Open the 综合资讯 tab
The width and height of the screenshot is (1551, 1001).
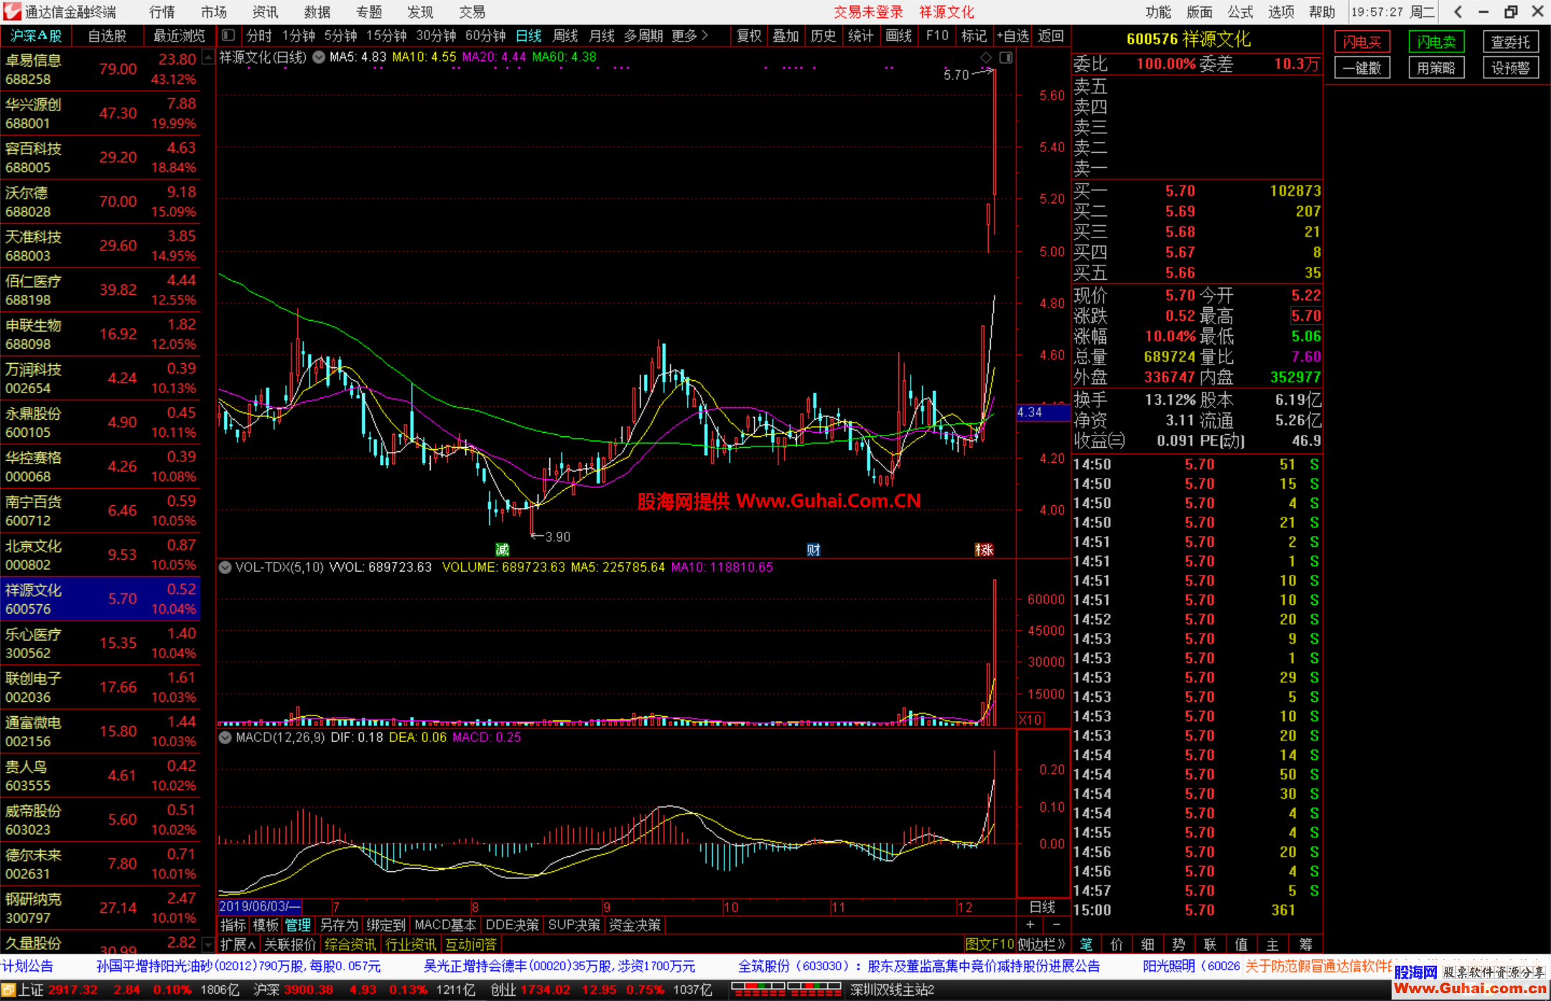pos(350,944)
